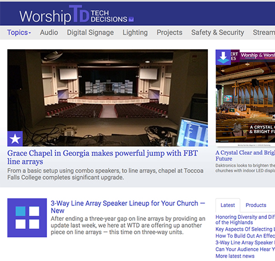Click the four-squares grid icon beside 3-Way article
The height and width of the screenshot is (261, 275).
pyautogui.click(x=27, y=218)
